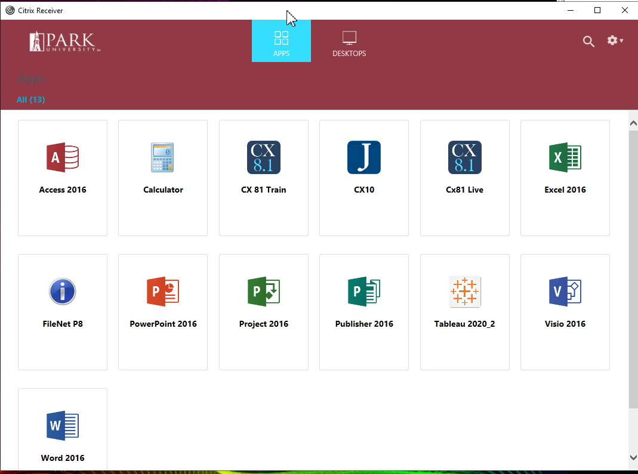Click the Excel 2016 label
The width and height of the screenshot is (638, 474).
pyautogui.click(x=565, y=190)
